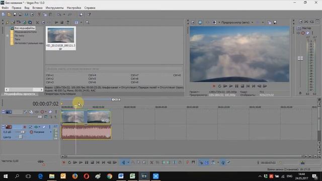Remove selected media with X icon
The width and height of the screenshot is (322, 181).
37,22
